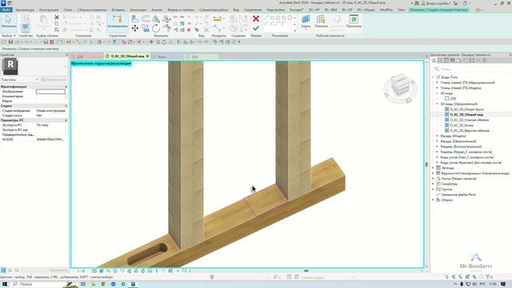Open view O_AC_3D_Опоры бруса in browser
This screenshot has width=512, height=288.
pos(466,110)
